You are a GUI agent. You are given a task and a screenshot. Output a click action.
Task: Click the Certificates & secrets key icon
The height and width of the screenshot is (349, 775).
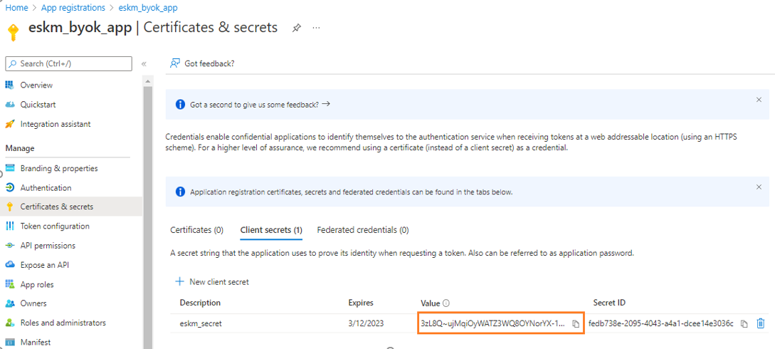click(x=9, y=207)
